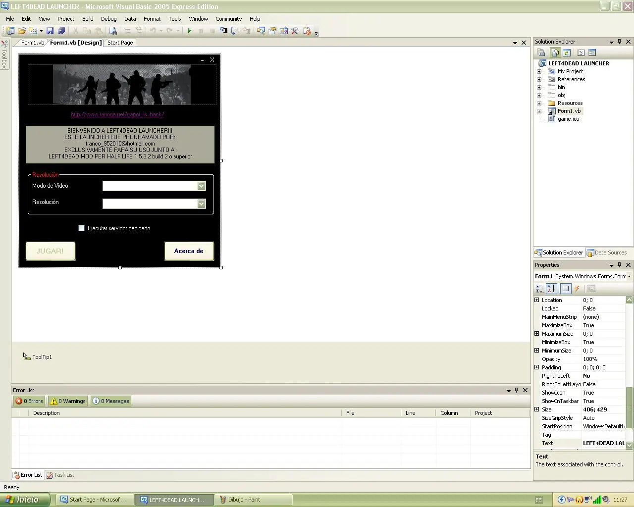Switch to the Start Page tab
The image size is (634, 507).
click(120, 43)
